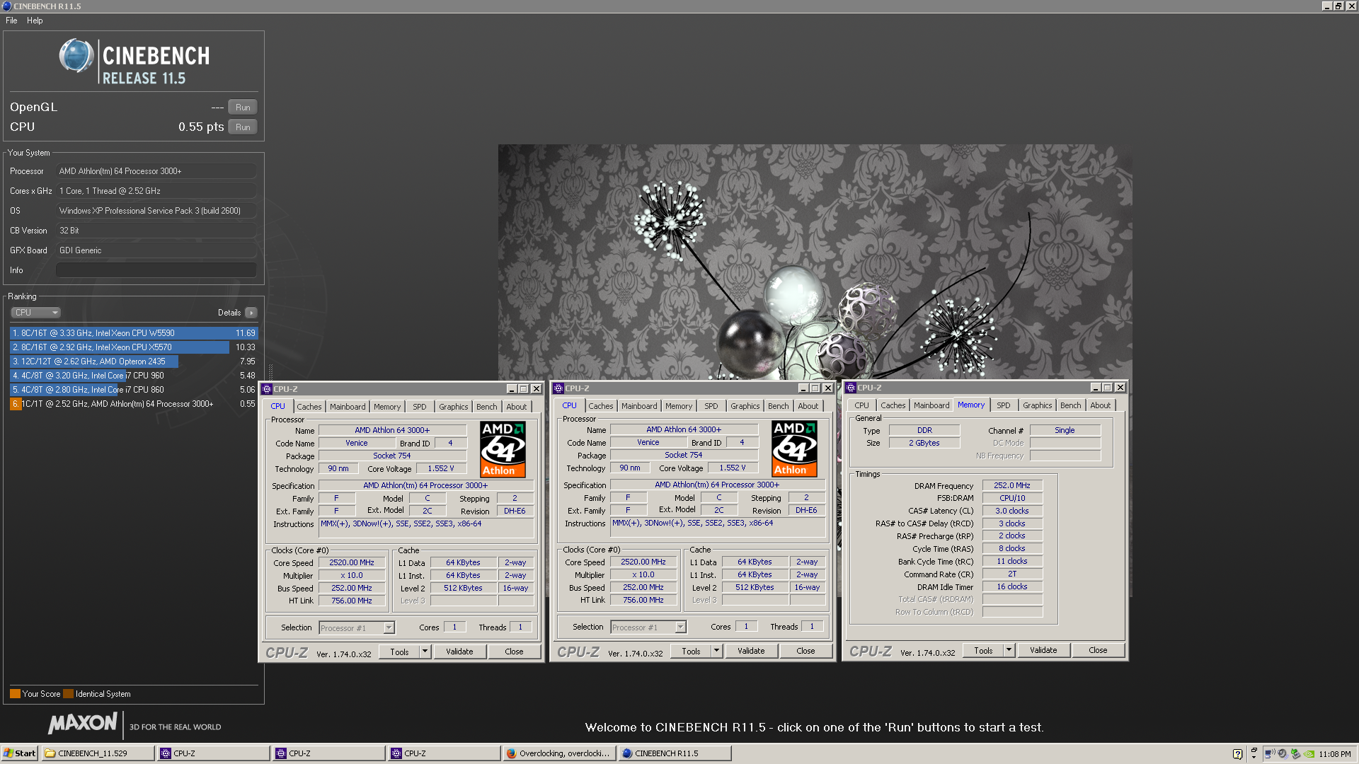Screen dimensions: 1359x764
Task: Click the orange Your Score legend swatch
Action: click(x=15, y=694)
